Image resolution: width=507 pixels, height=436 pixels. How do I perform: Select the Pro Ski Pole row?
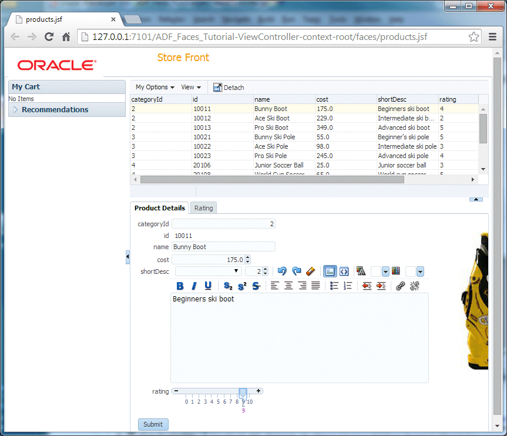pyautogui.click(x=304, y=156)
